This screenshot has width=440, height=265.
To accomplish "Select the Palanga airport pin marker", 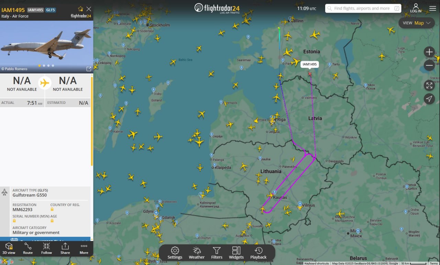I will [x=211, y=155].
